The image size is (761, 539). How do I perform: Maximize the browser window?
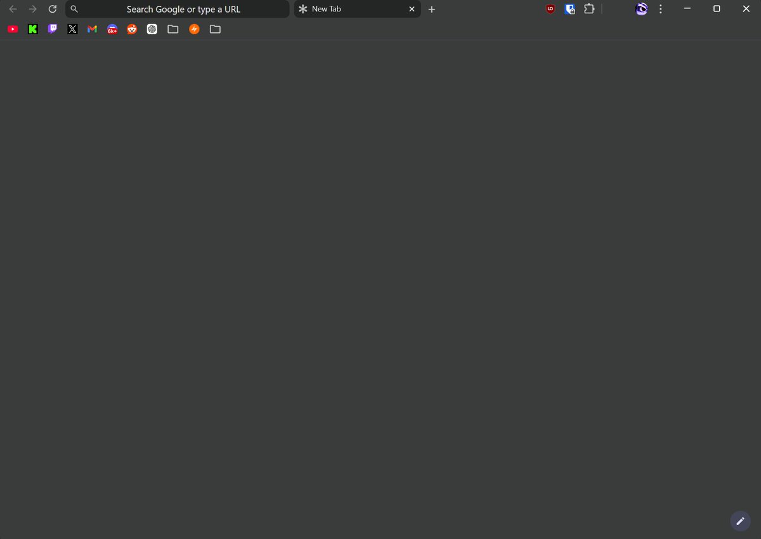click(717, 9)
